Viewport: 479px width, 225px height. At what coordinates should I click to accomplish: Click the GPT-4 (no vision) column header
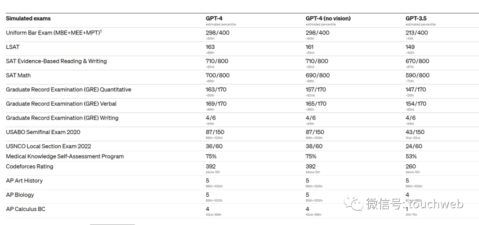328,18
